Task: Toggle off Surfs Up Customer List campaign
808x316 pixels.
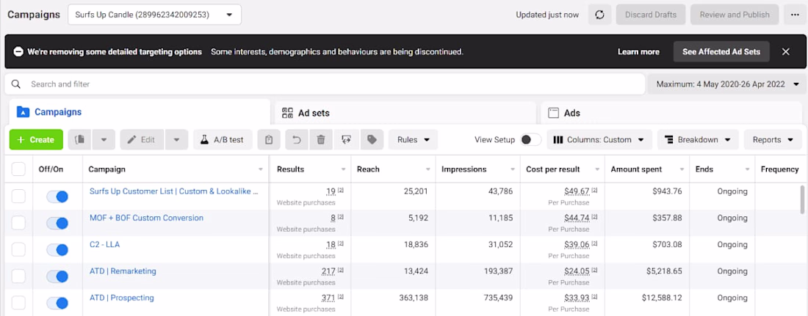Action: coord(57,196)
